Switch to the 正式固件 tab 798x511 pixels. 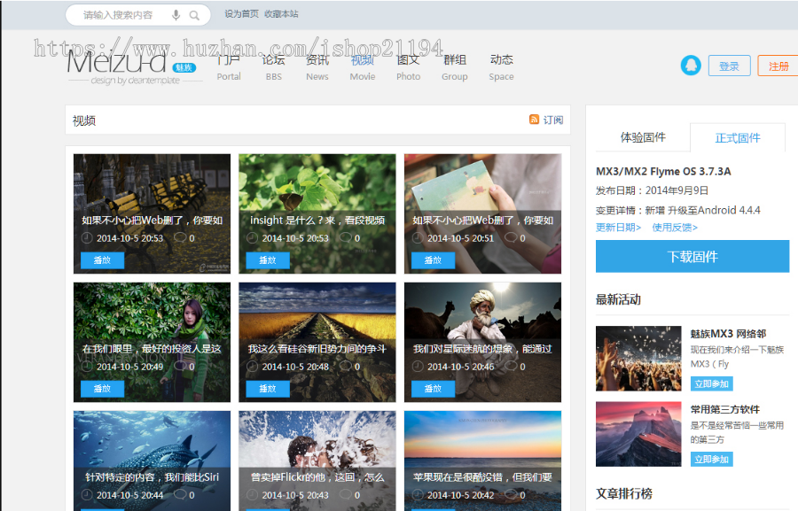pos(738,138)
